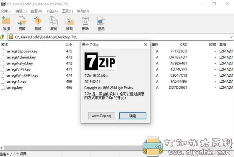This screenshot has height=157, width=234.
Task: Click size value 499
Action: pos(69,81)
